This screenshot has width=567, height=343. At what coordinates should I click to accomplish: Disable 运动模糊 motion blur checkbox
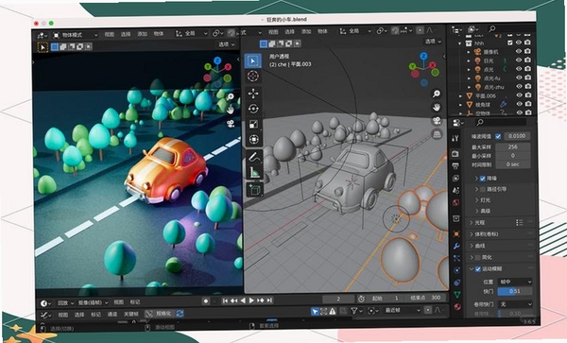tap(477, 269)
